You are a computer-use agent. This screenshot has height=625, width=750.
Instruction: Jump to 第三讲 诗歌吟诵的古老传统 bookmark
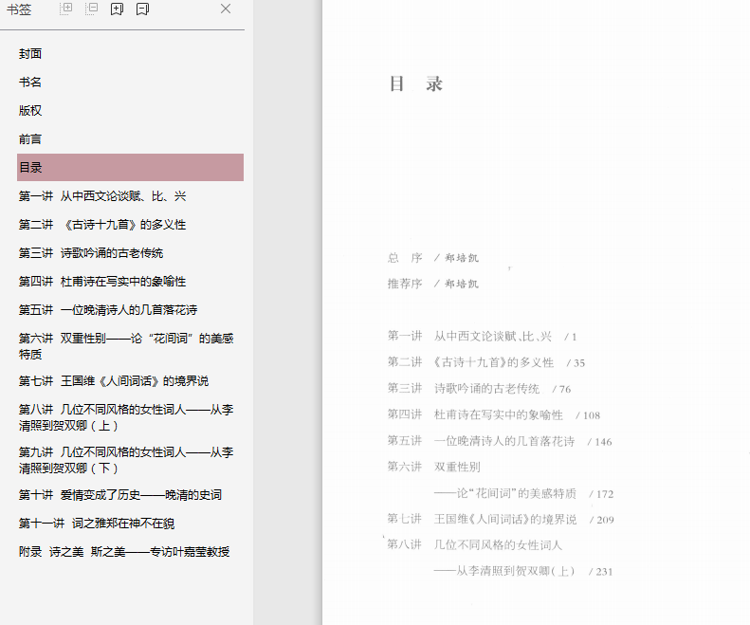(91, 252)
